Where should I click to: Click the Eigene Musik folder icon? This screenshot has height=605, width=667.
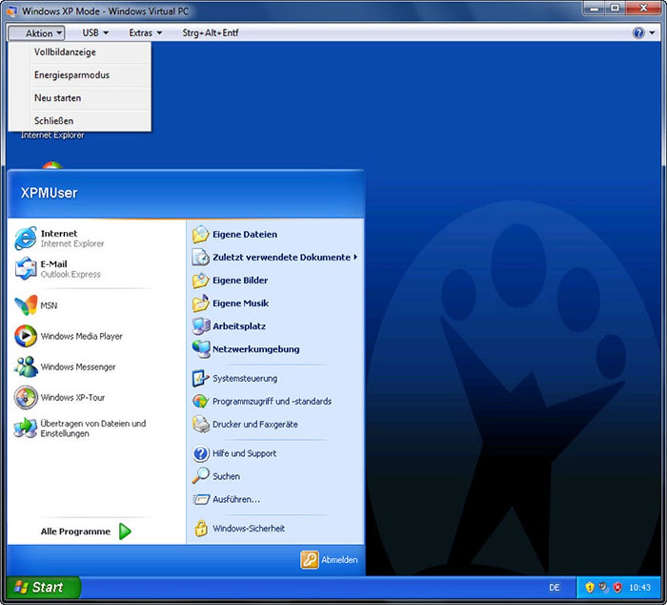201,303
